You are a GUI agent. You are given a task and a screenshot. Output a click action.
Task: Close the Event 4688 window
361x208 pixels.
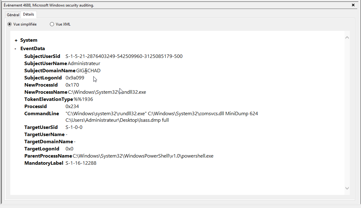click(x=353, y=5)
